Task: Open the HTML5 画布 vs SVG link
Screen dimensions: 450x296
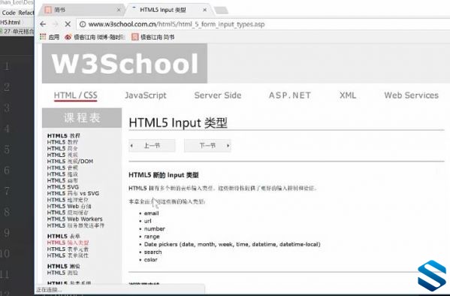Action: (73, 193)
